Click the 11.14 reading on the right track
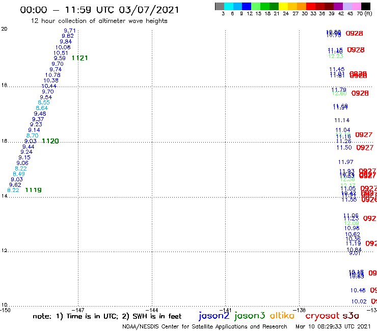This screenshot has height=331, width=377. (342, 120)
